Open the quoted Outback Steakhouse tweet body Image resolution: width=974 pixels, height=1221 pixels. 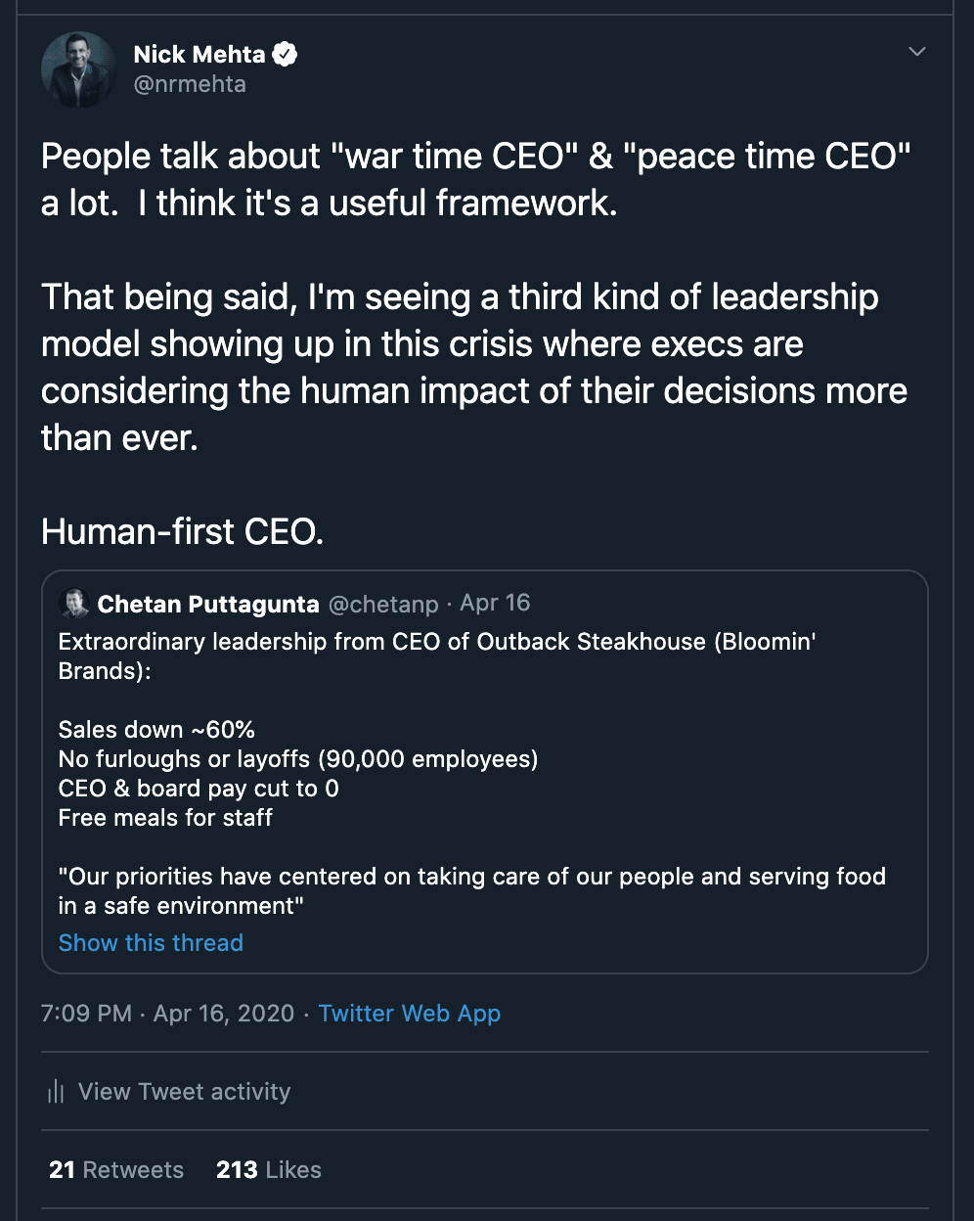436,656
